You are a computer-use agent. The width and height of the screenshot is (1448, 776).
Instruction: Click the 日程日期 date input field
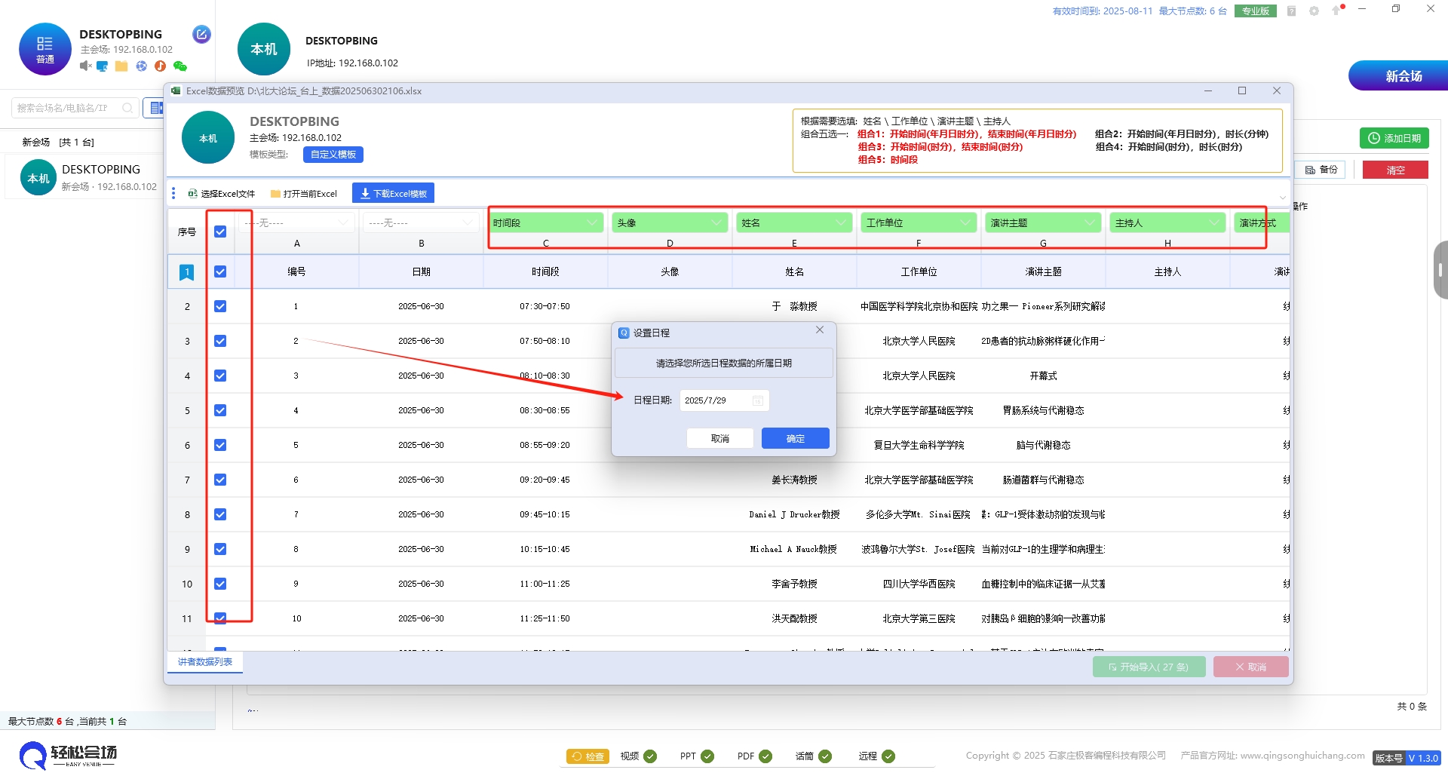pos(724,400)
